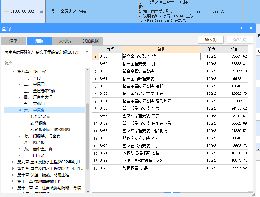Viewport: 260px width, 197px height.
Task: Click the 327.63 quantity cell
Action: point(227,11)
